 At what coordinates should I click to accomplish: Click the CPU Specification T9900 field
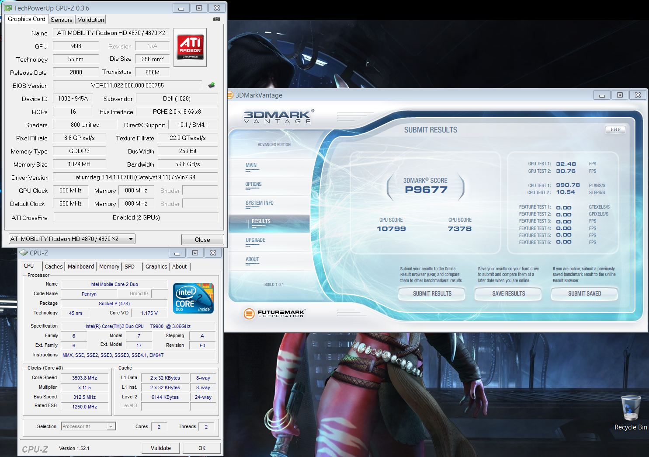click(138, 326)
